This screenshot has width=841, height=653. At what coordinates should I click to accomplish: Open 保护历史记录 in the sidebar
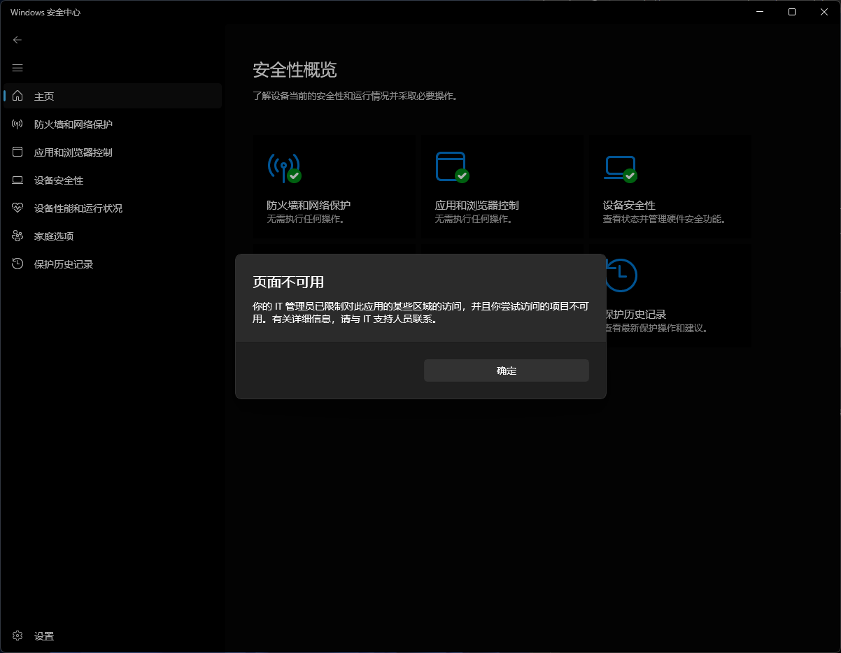click(x=64, y=264)
